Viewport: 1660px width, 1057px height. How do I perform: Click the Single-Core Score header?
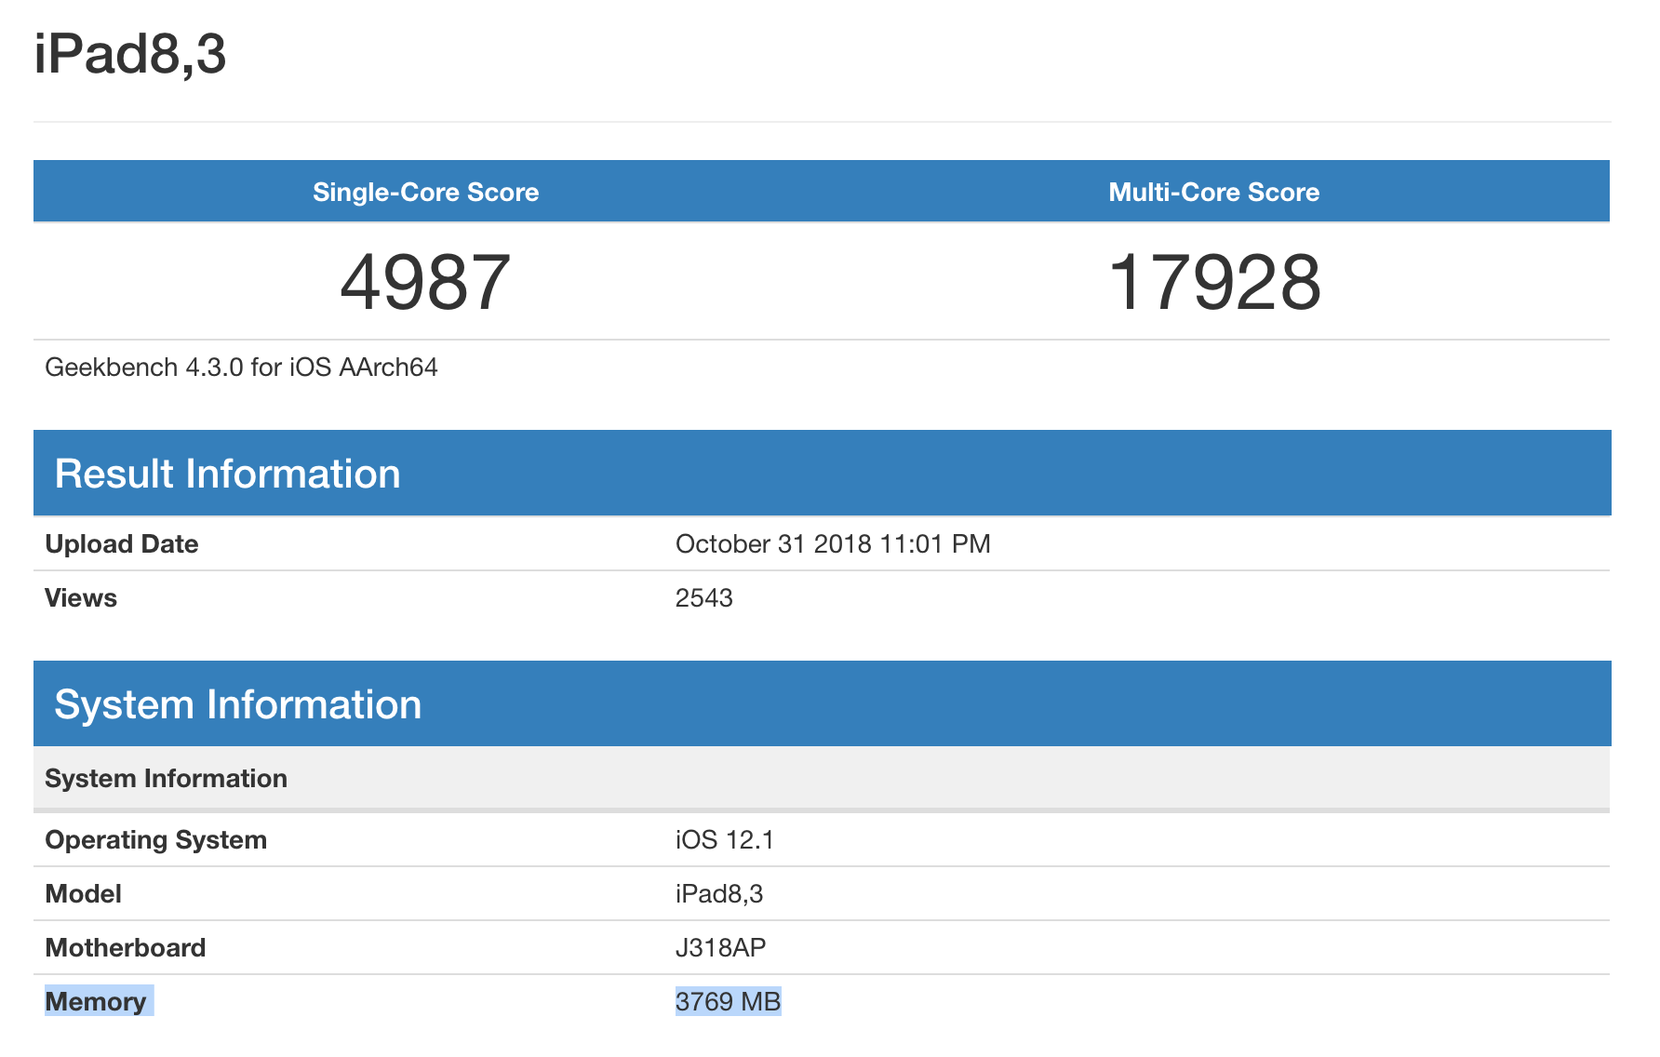[x=426, y=192]
